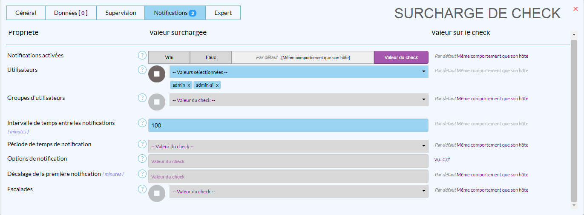Toggle the round Utilisateurs override button
Screen dimensions: 584x215
pyautogui.click(x=157, y=74)
